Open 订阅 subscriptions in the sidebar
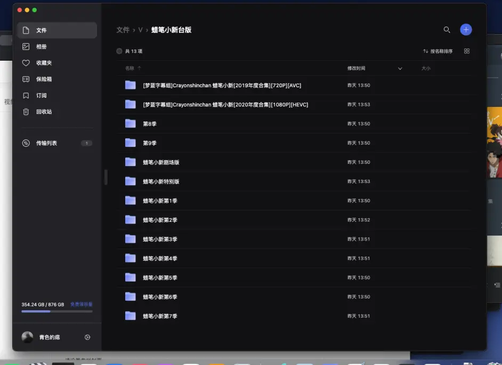 (25, 95)
